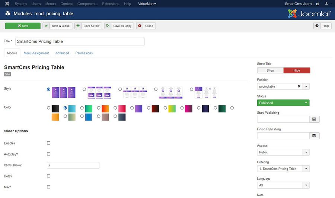Click the purple gradient color swatch

139,109
